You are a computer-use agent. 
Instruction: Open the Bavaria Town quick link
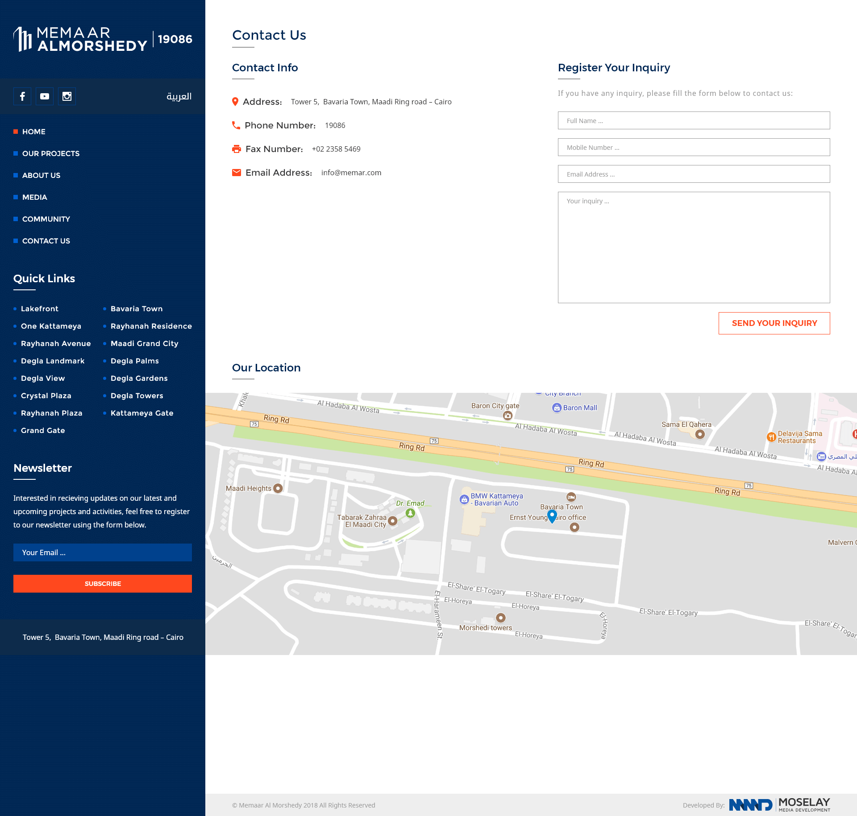pos(137,309)
